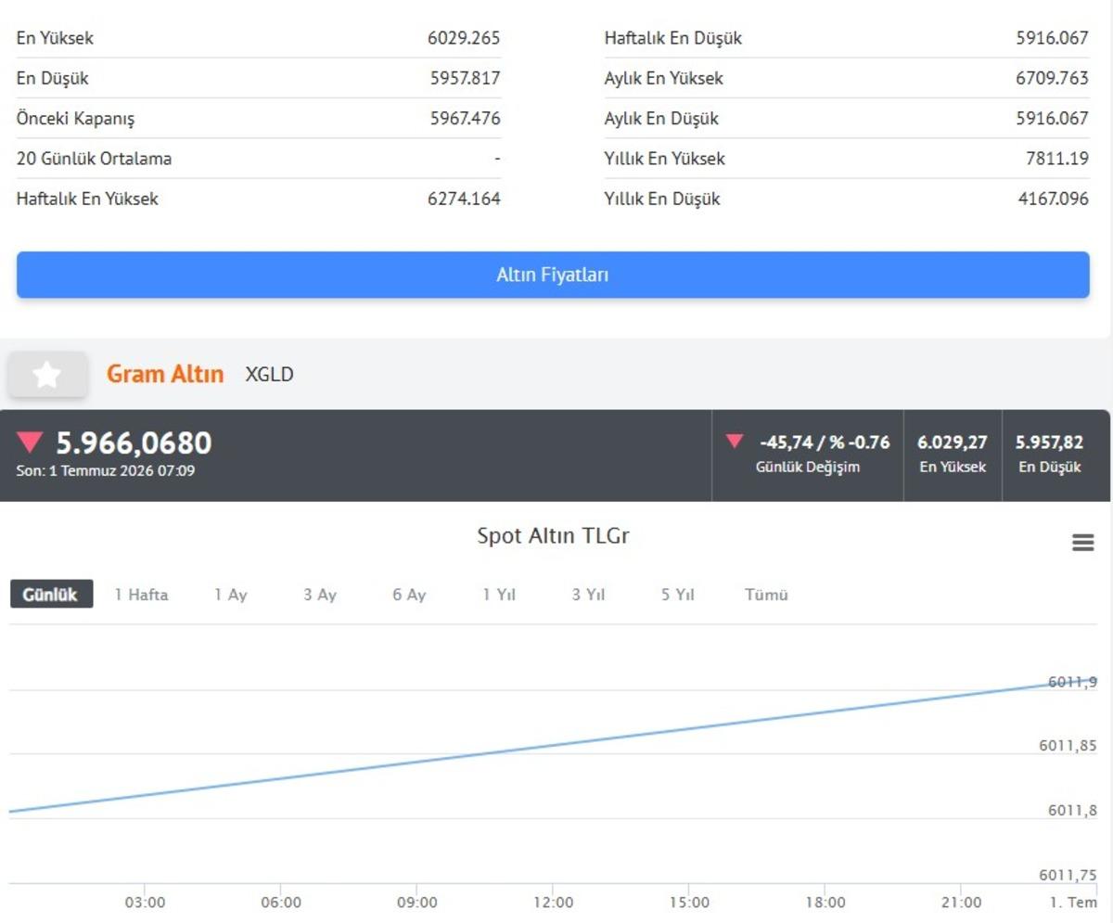Open the Altın Fiyatları button
The image size is (1113, 923).
coord(553,275)
